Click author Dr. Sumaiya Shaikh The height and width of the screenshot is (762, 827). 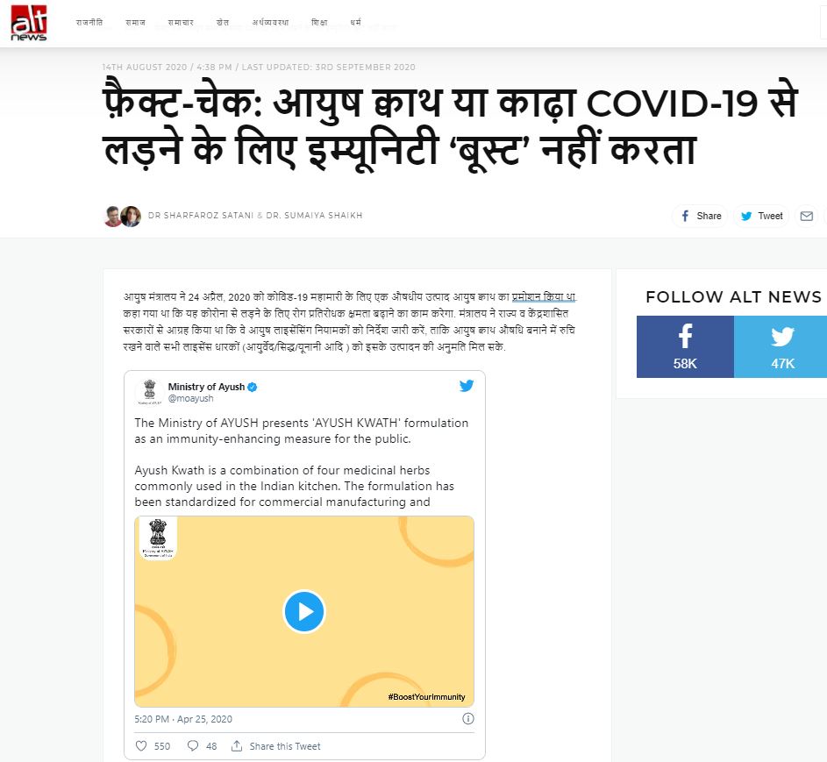[314, 215]
